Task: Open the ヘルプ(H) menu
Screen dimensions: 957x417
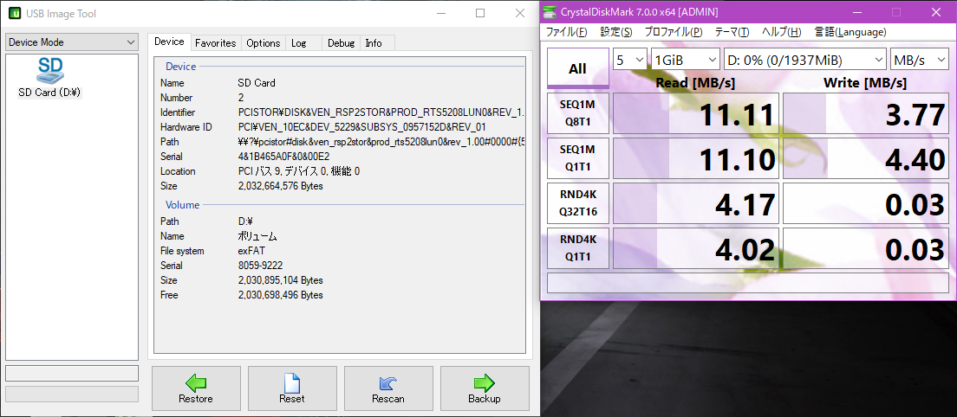Action: [781, 32]
